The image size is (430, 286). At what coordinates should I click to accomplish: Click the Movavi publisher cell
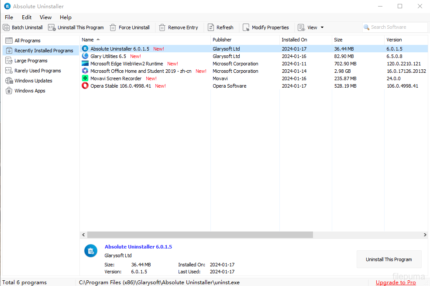pos(220,78)
